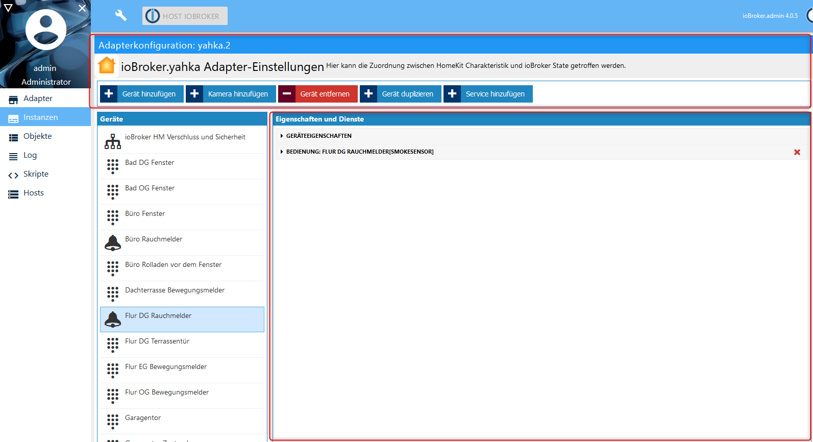Viewport: 813px width, 442px height.
Task: Click the Eigenschaften und Dienste panel header
Action: (x=541, y=119)
